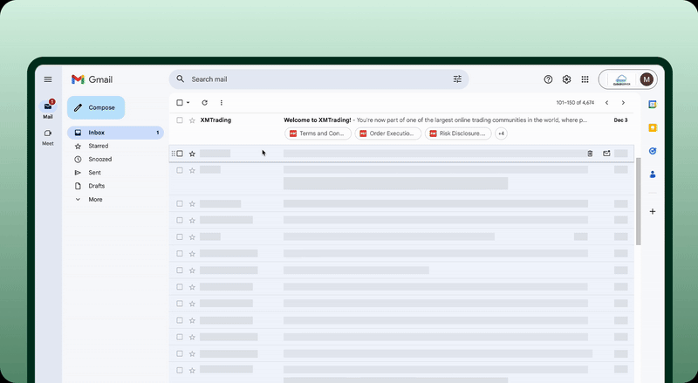Expand the More section in sidebar
Screen dimensions: 698x383
pyautogui.click(x=94, y=200)
